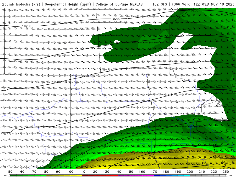Click the 90 knot label on the color scale
Viewport: 236px width, 177px height.
(58, 172)
